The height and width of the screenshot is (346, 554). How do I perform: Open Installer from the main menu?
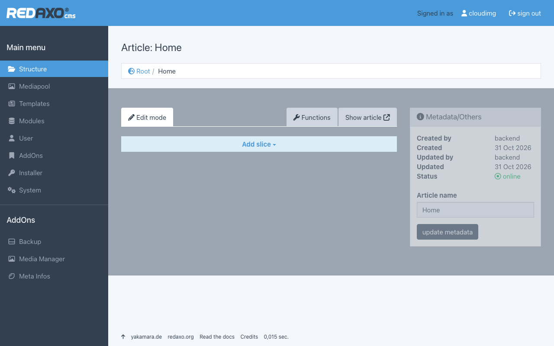pyautogui.click(x=54, y=173)
